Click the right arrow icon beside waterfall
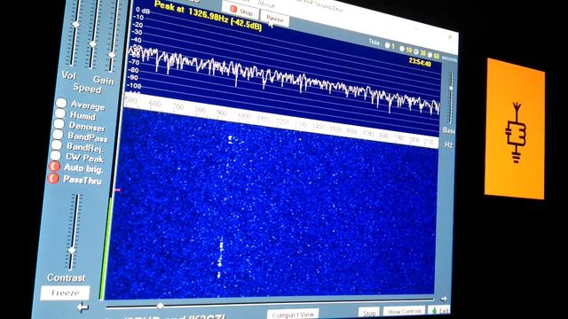 click(x=444, y=299)
